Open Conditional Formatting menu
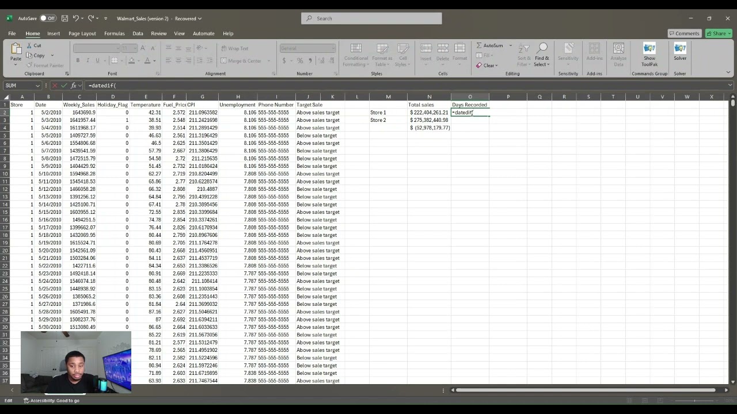This screenshot has height=414, width=737. point(356,55)
